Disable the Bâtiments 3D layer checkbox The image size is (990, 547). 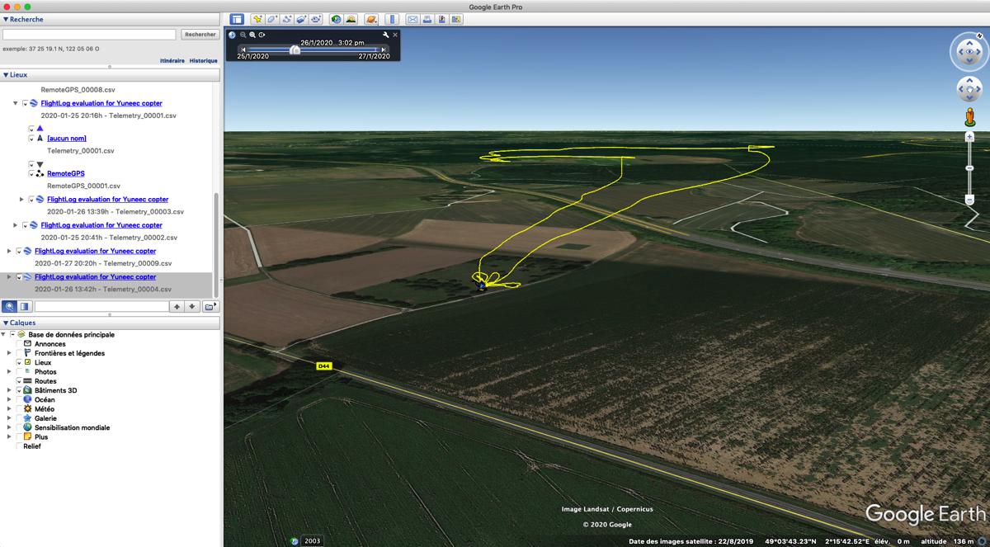pos(19,390)
